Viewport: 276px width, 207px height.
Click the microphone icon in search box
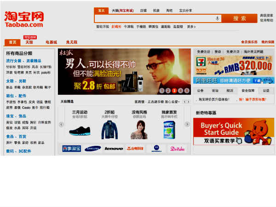click(218, 18)
